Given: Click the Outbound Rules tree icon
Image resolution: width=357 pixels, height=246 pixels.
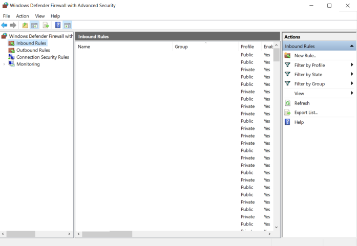Looking at the screenshot, I should 11,50.
